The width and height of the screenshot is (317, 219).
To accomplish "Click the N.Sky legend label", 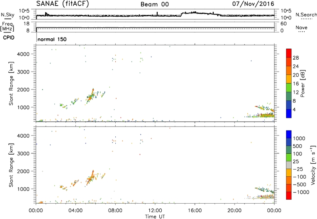I will click(8, 15).
